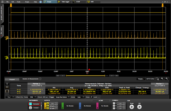171x111 pixels.
Task: Open the Scope mode tab
Action: click(x=50, y=2)
